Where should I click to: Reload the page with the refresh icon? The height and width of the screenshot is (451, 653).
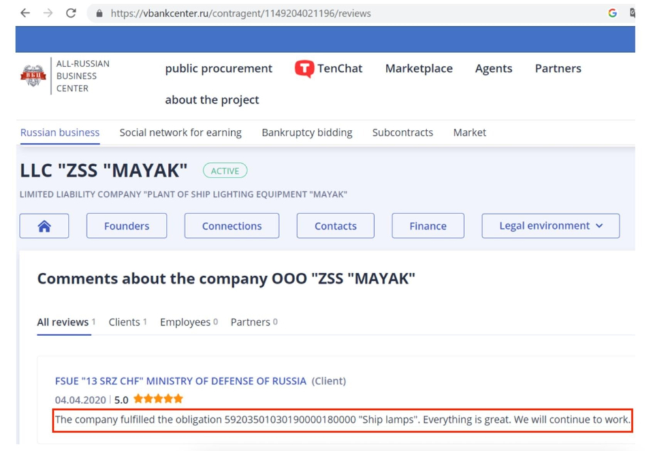coord(71,13)
